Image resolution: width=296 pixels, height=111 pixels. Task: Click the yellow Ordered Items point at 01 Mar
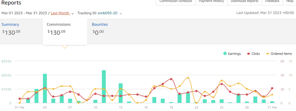point(20,103)
